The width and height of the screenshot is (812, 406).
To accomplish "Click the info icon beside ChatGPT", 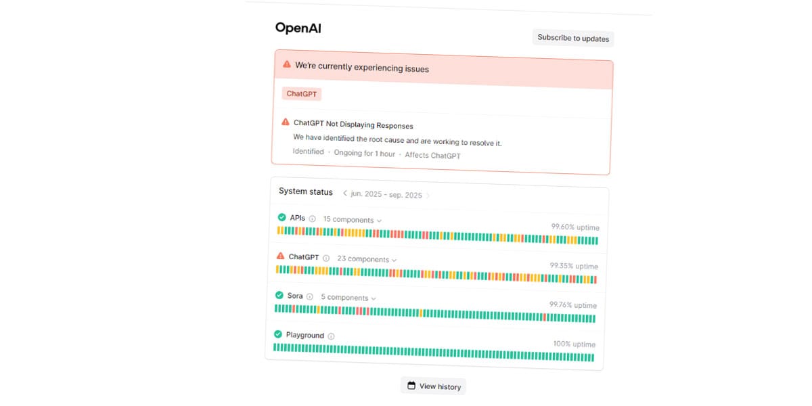I will 326,258.
